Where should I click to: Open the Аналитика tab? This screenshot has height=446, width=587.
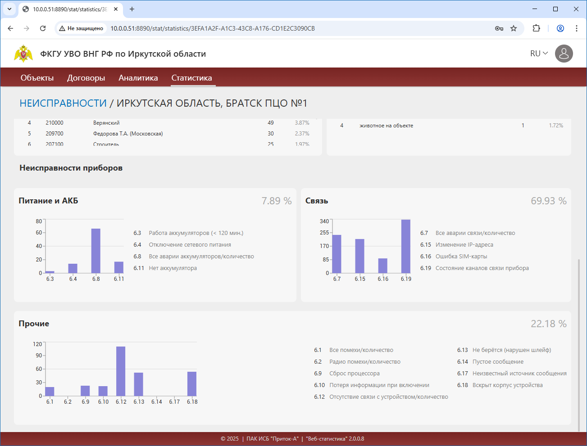[x=138, y=78]
